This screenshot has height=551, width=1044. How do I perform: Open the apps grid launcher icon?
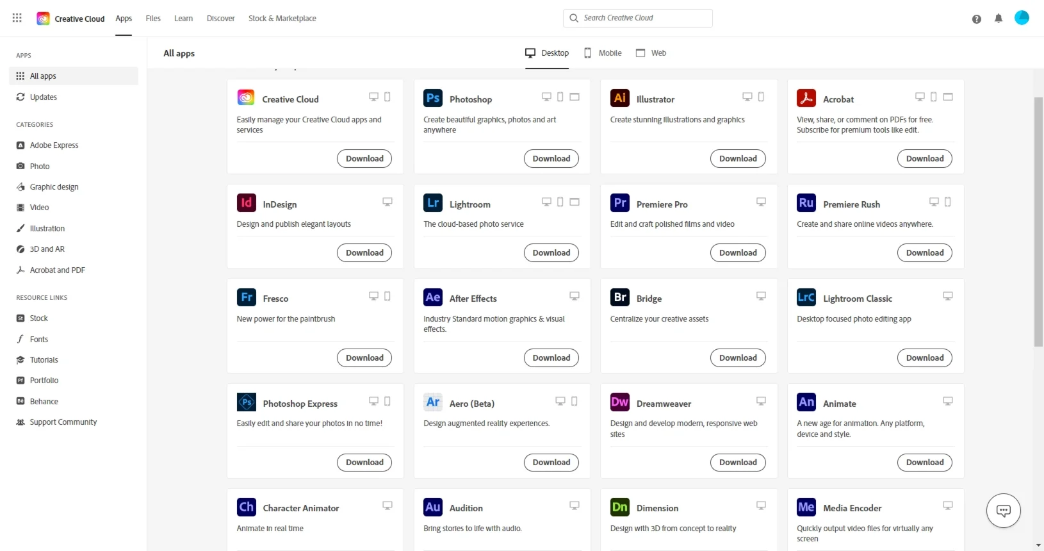(x=17, y=18)
